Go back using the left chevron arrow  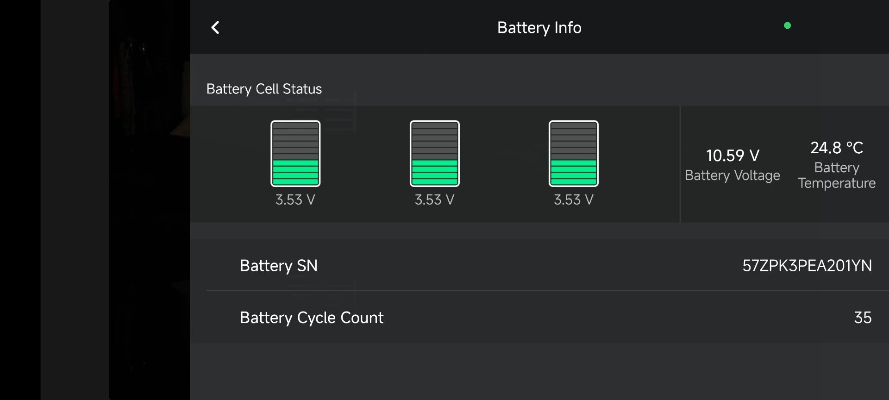(215, 27)
